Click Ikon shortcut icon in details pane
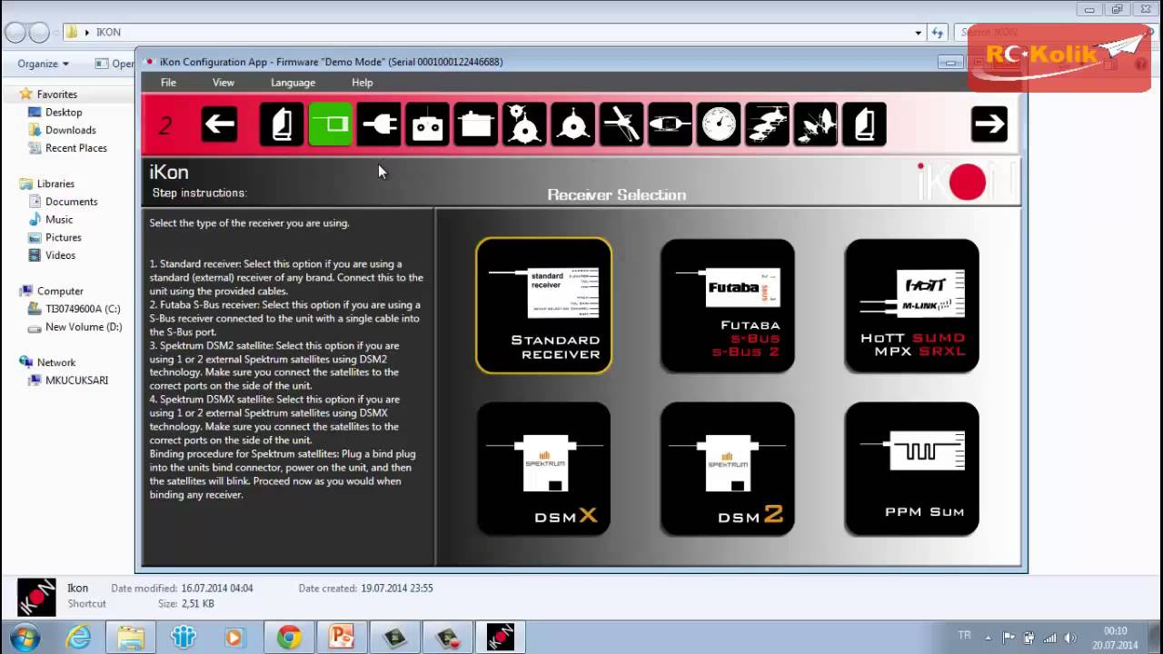This screenshot has width=1163, height=654. click(36, 598)
